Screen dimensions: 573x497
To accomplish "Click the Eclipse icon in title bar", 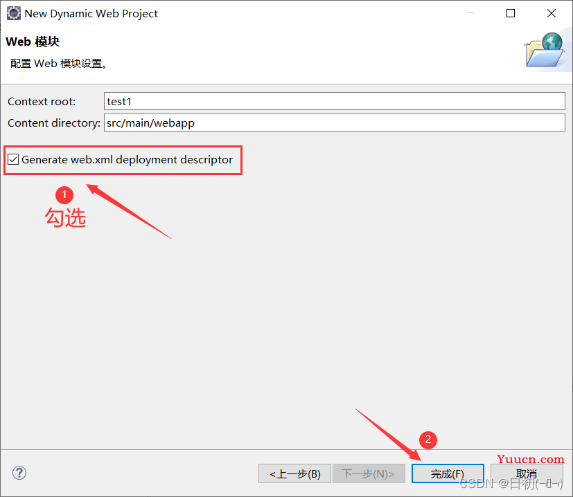I will [13, 13].
